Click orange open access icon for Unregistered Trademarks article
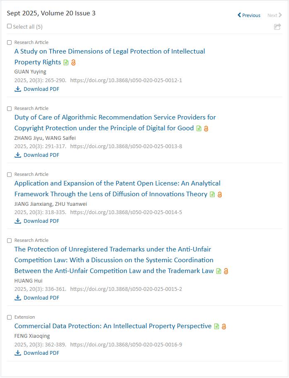The image size is (289, 378). pyautogui.click(x=226, y=271)
